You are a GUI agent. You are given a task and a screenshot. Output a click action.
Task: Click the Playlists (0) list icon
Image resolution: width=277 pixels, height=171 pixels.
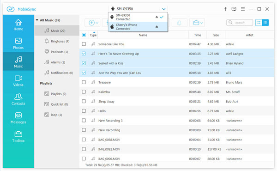click(x=47, y=94)
